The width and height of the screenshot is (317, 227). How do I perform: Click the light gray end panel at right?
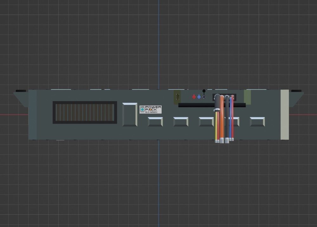coord(285,115)
